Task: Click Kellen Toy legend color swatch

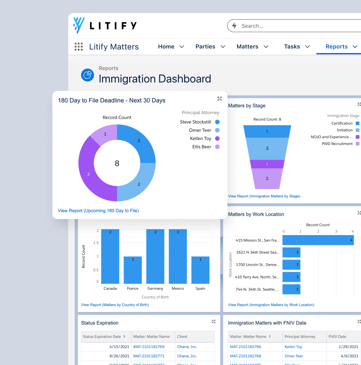Action: [217, 138]
